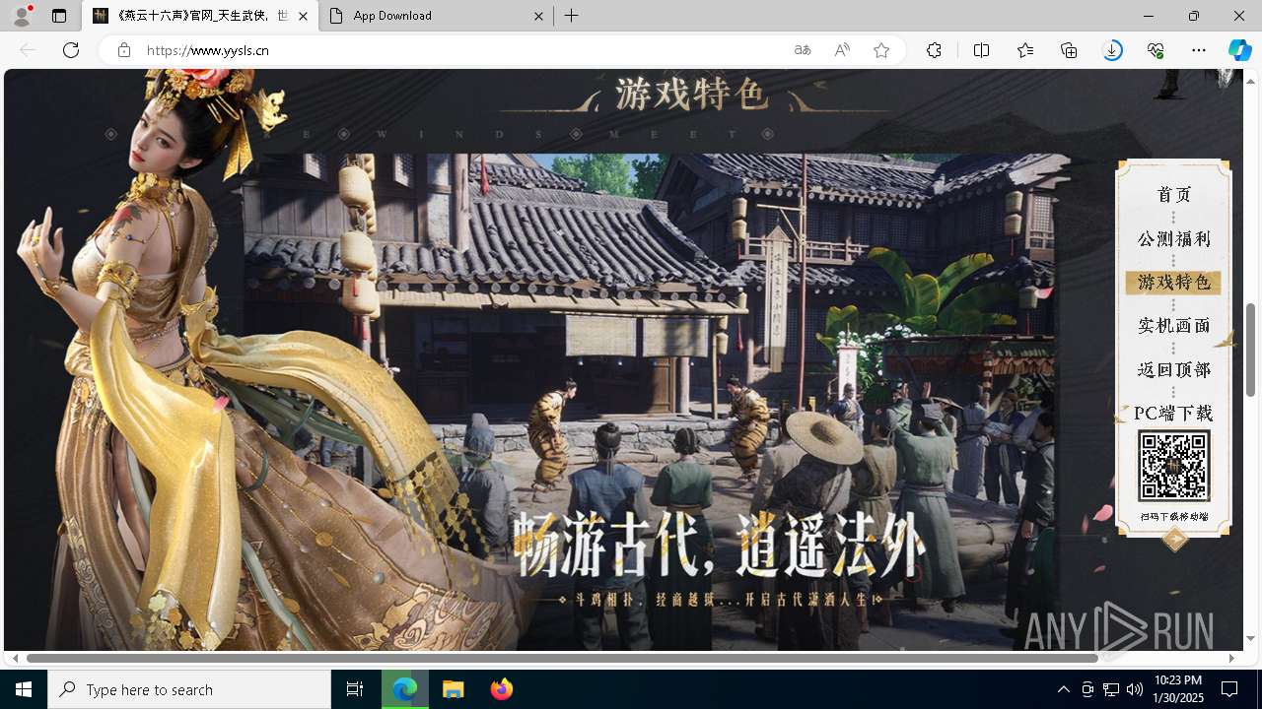Switch to the App Download tab

(437, 16)
